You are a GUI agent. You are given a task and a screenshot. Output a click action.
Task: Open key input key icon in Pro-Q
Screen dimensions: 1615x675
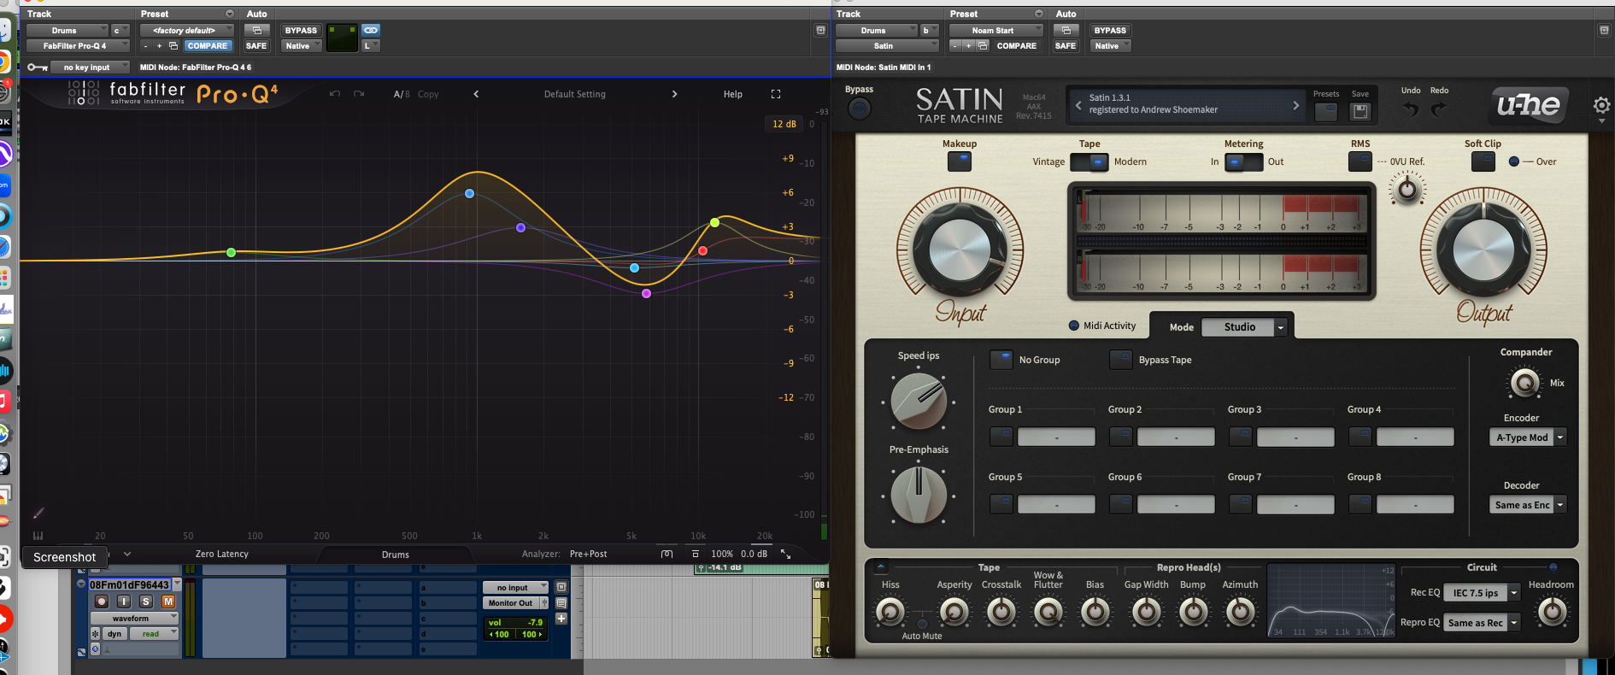coord(37,67)
